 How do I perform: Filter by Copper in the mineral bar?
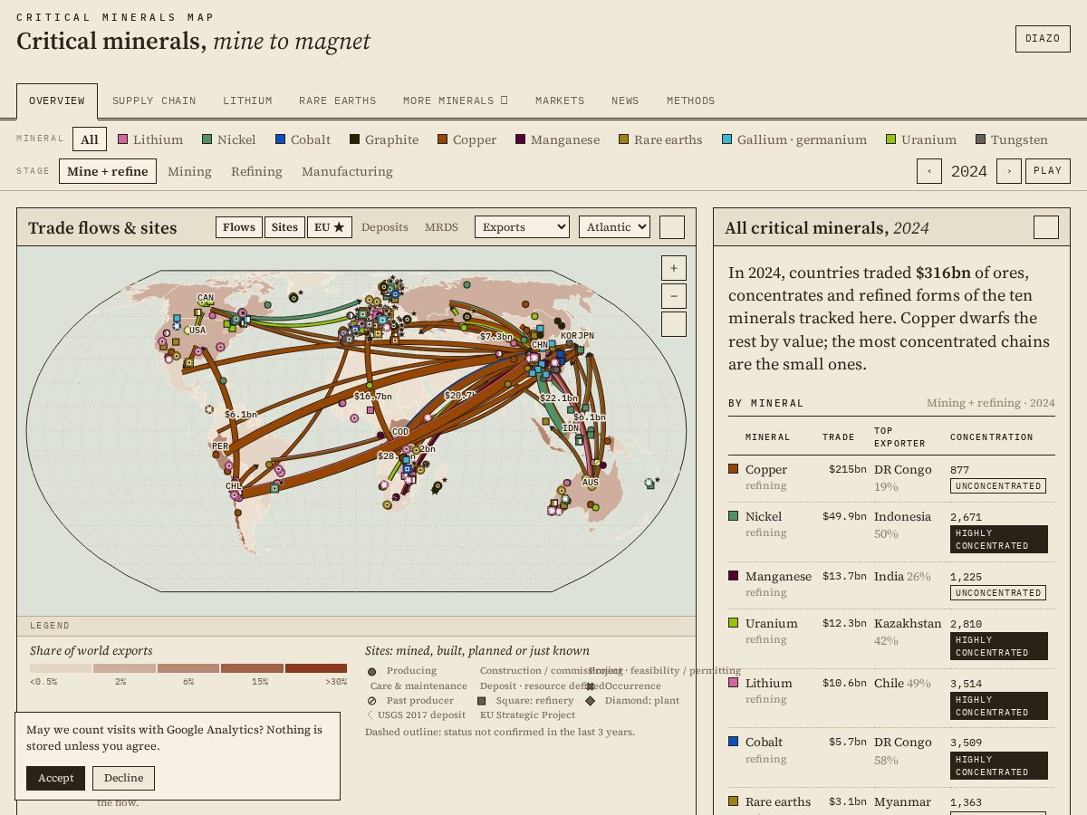pyautogui.click(x=467, y=139)
